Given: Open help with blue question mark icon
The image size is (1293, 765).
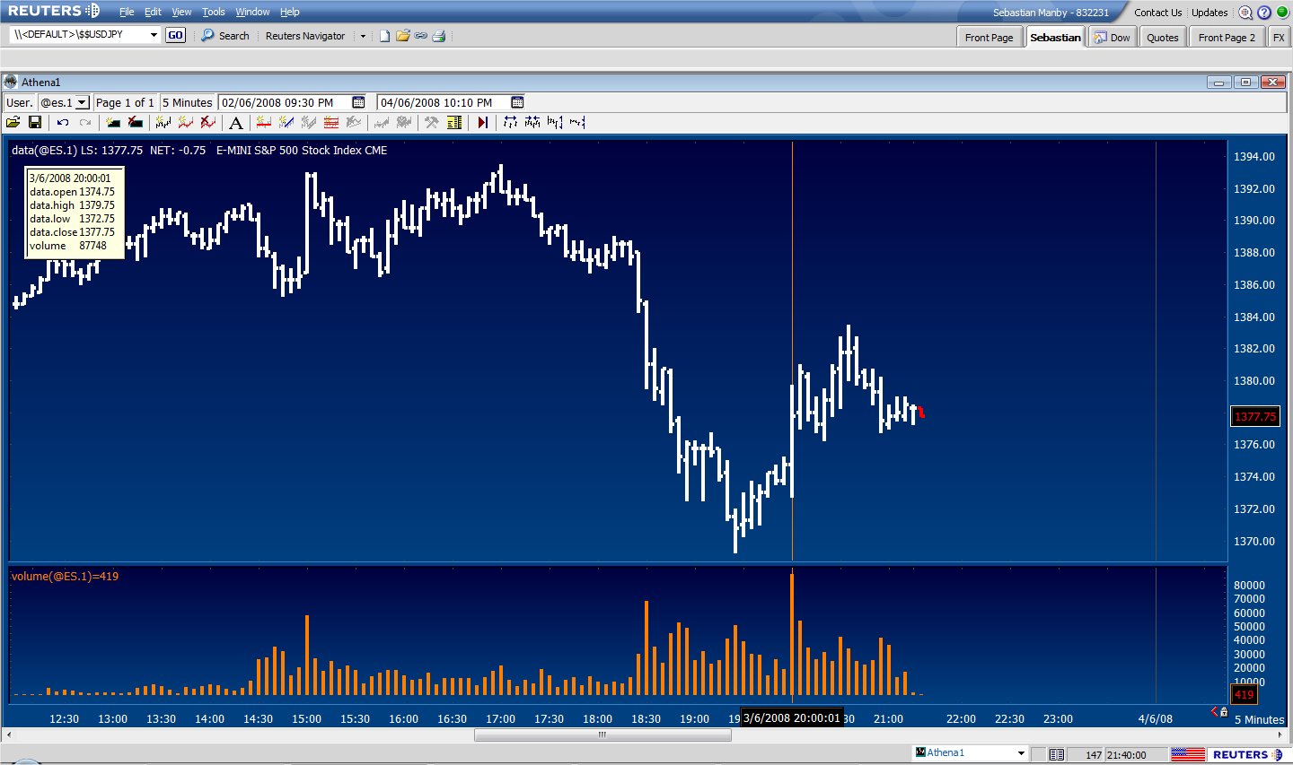Looking at the screenshot, I should click(x=1264, y=13).
